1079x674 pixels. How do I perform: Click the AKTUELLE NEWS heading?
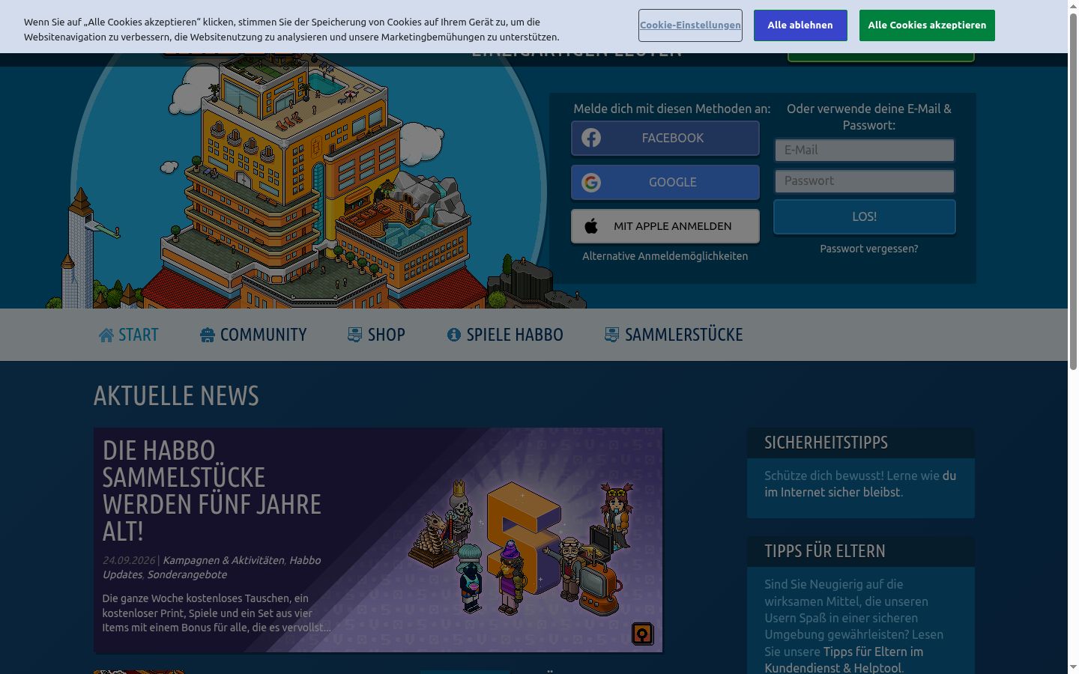(176, 395)
